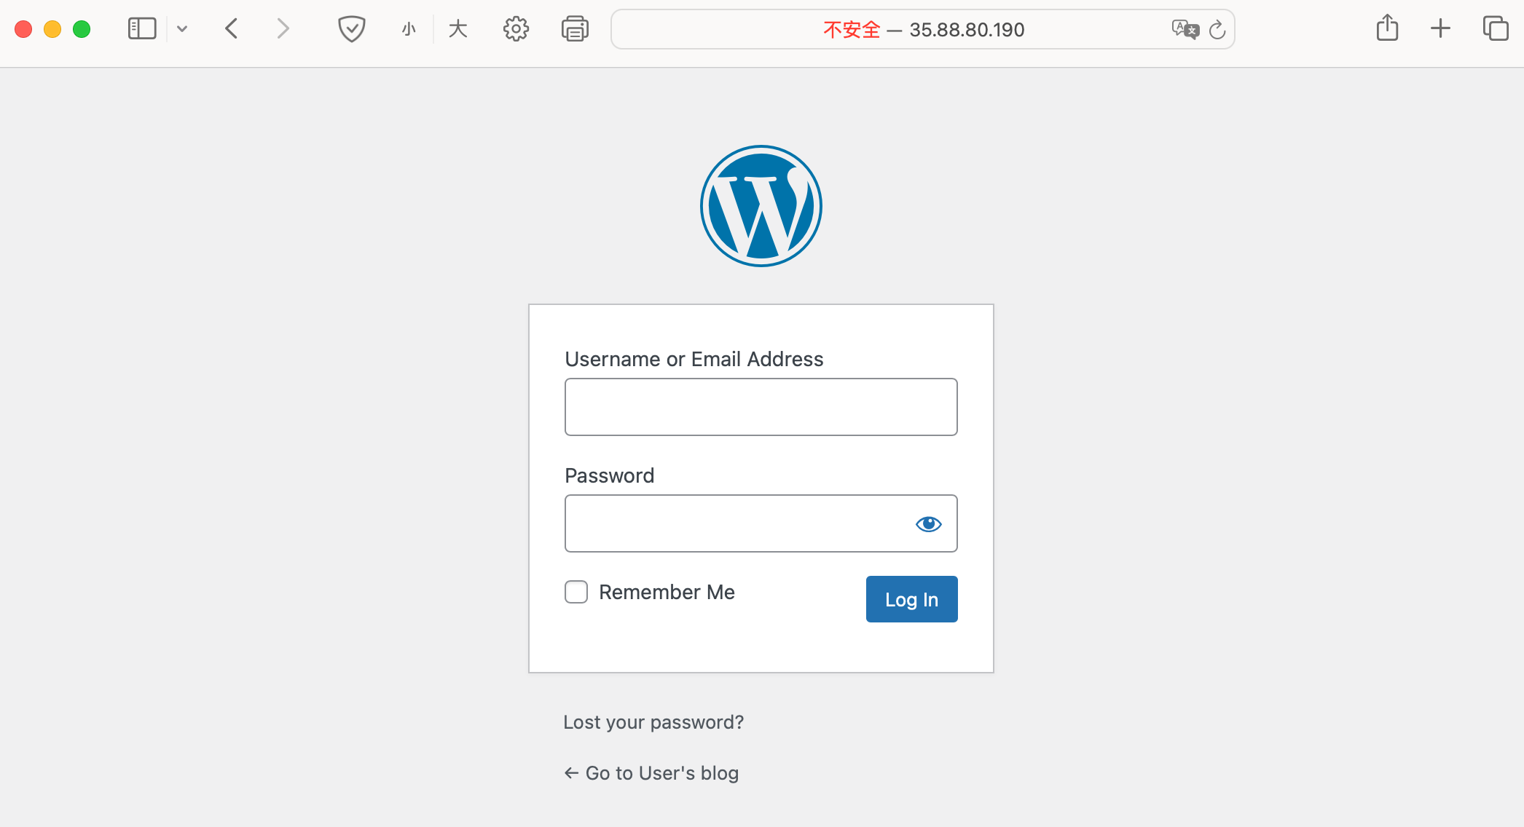This screenshot has width=1524, height=827.
Task: Click the Password label text
Action: pos(610,475)
